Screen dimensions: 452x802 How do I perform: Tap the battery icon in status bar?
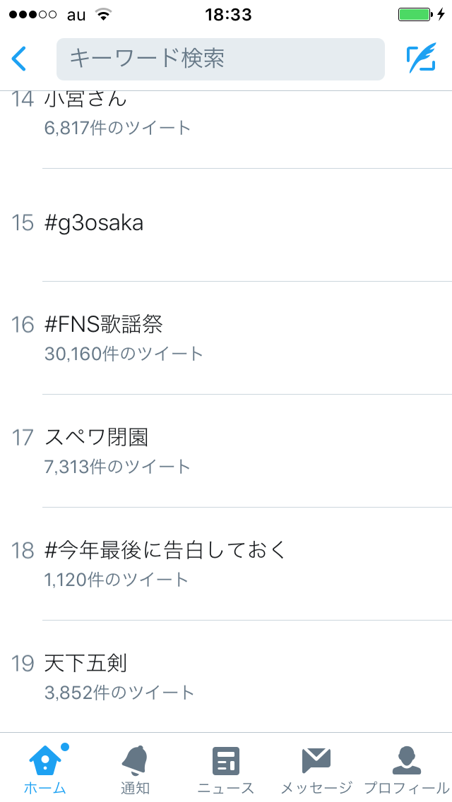pyautogui.click(x=415, y=14)
